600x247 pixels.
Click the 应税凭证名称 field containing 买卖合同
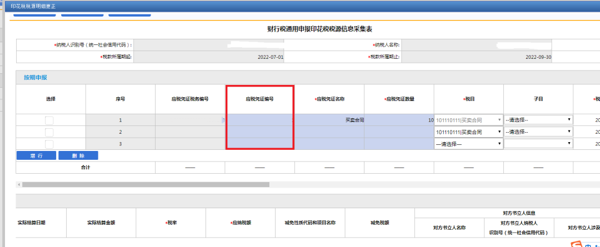click(x=329, y=120)
